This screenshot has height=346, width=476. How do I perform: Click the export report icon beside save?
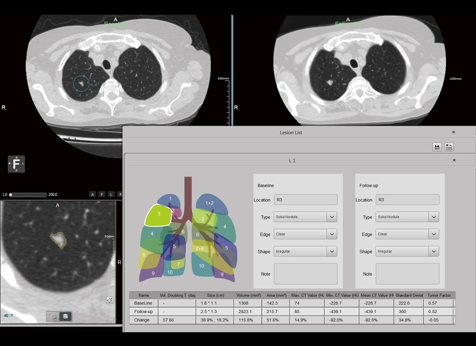click(x=449, y=147)
